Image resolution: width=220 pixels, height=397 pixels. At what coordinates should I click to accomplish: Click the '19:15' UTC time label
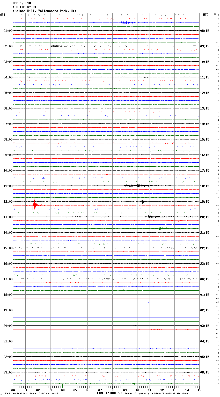coord(205,202)
